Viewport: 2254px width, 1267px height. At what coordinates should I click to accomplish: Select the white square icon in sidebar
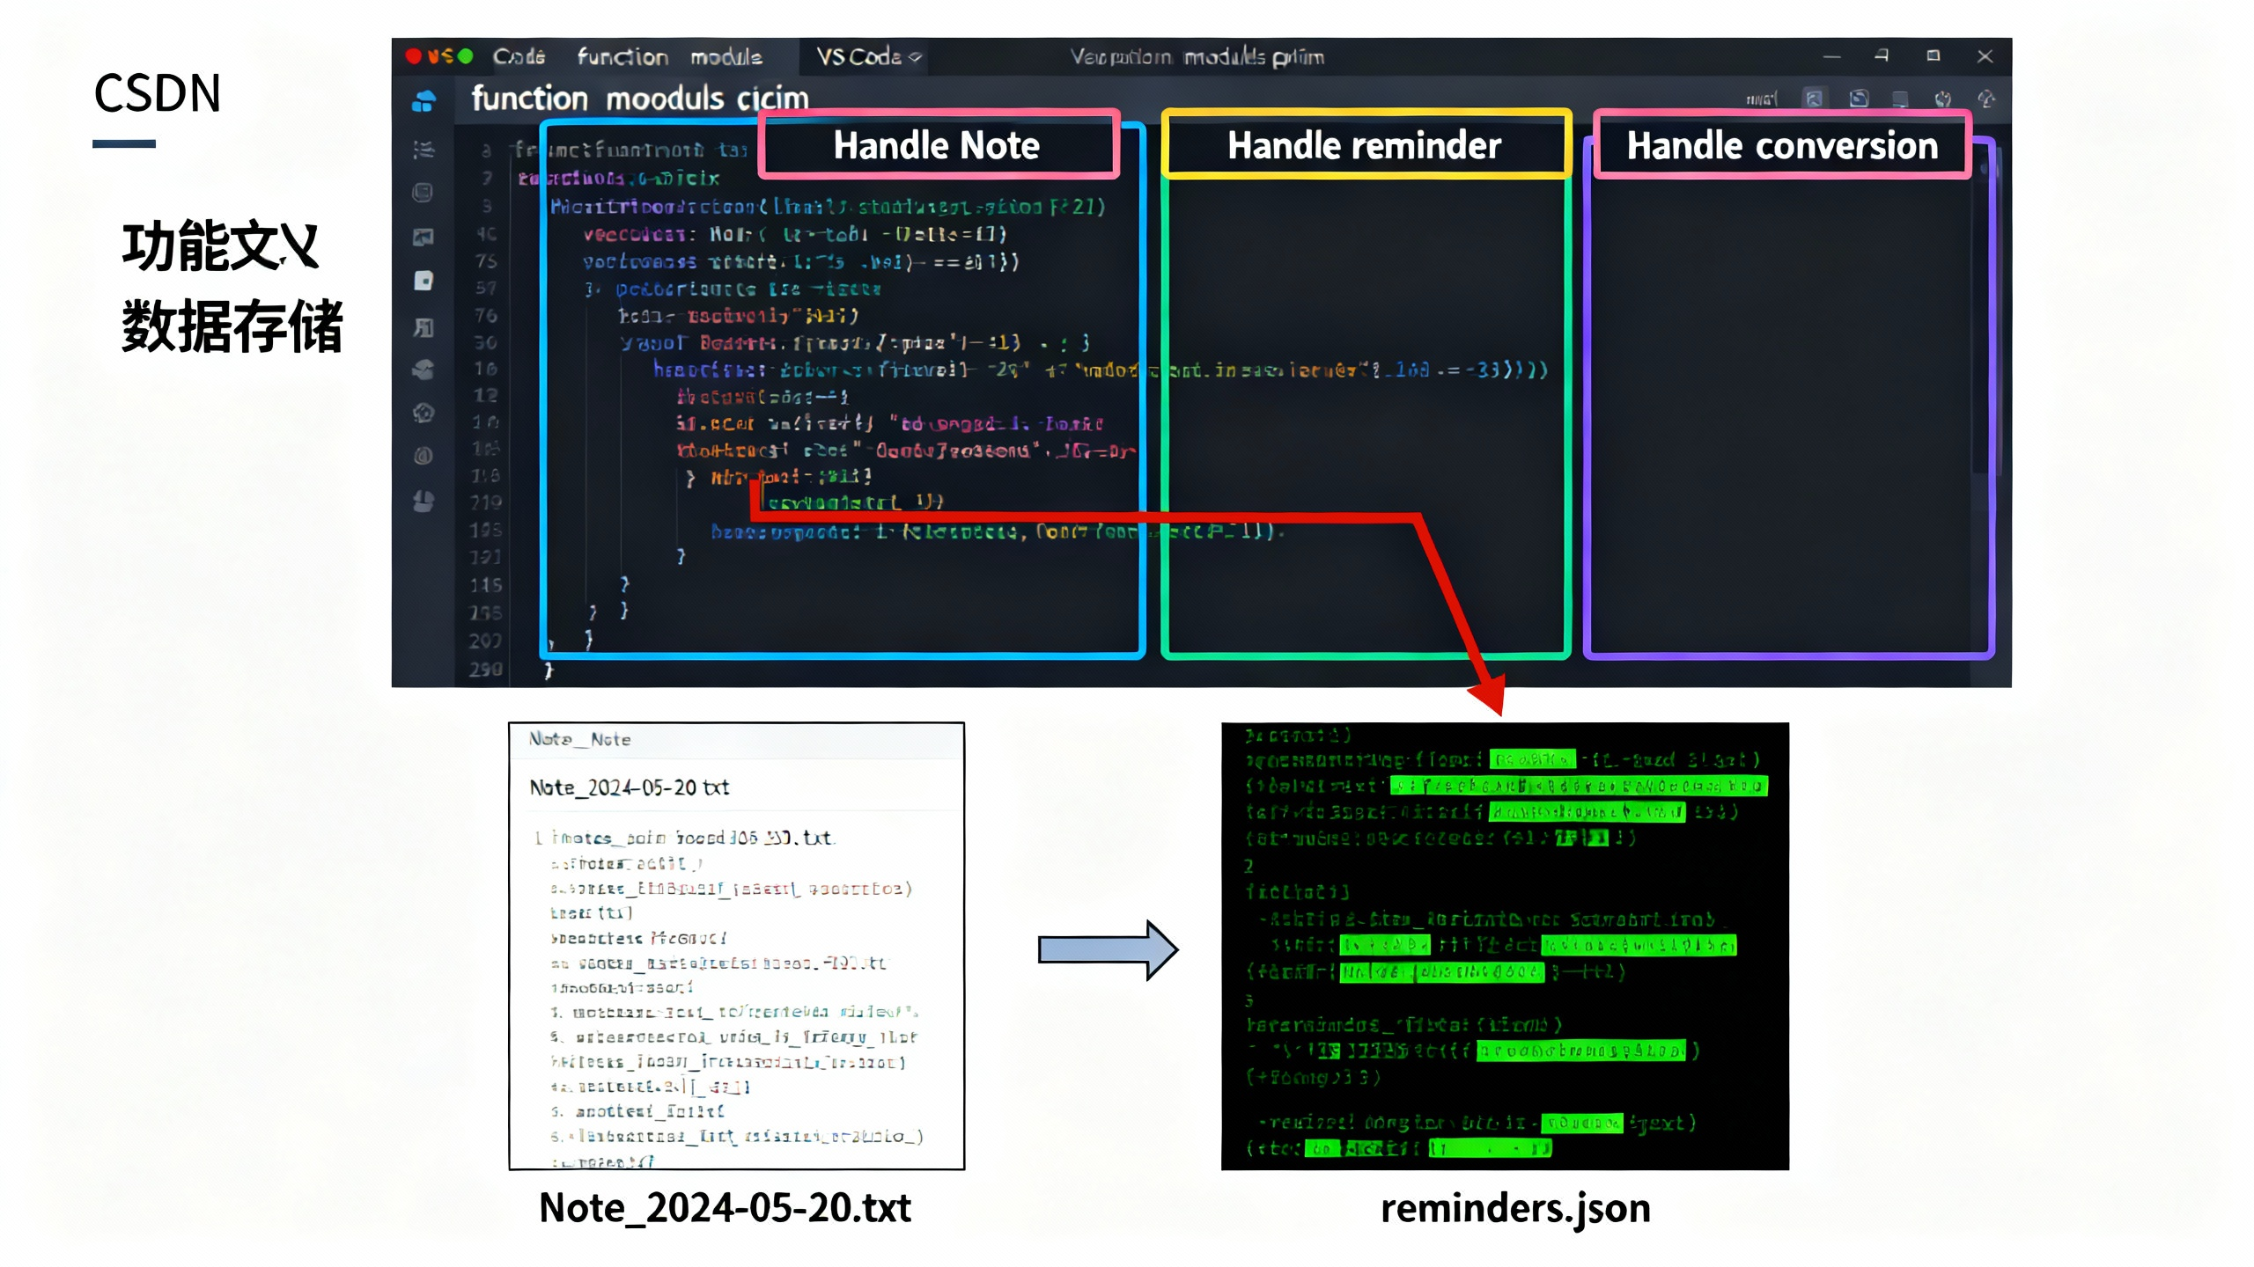(x=424, y=281)
